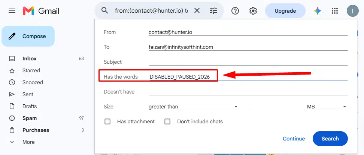This screenshot has height=155, width=364.
Task: Click the Inbox unread count 63
Action: pos(81,58)
